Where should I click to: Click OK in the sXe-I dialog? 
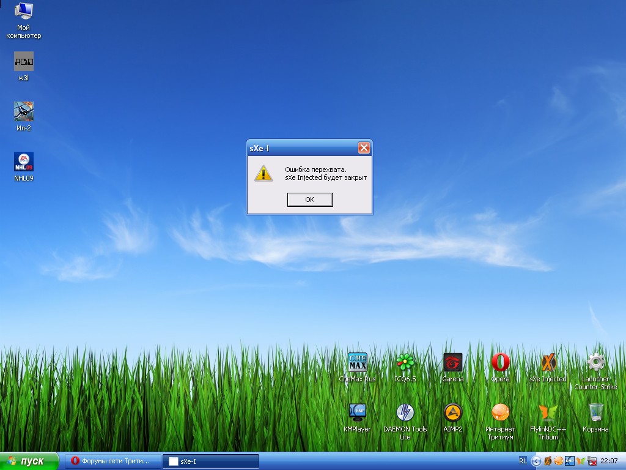(310, 200)
